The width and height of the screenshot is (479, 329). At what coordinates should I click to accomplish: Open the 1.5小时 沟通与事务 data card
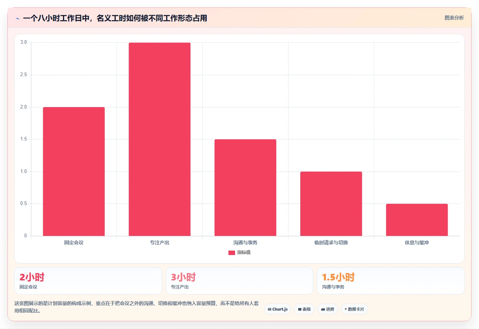point(391,281)
